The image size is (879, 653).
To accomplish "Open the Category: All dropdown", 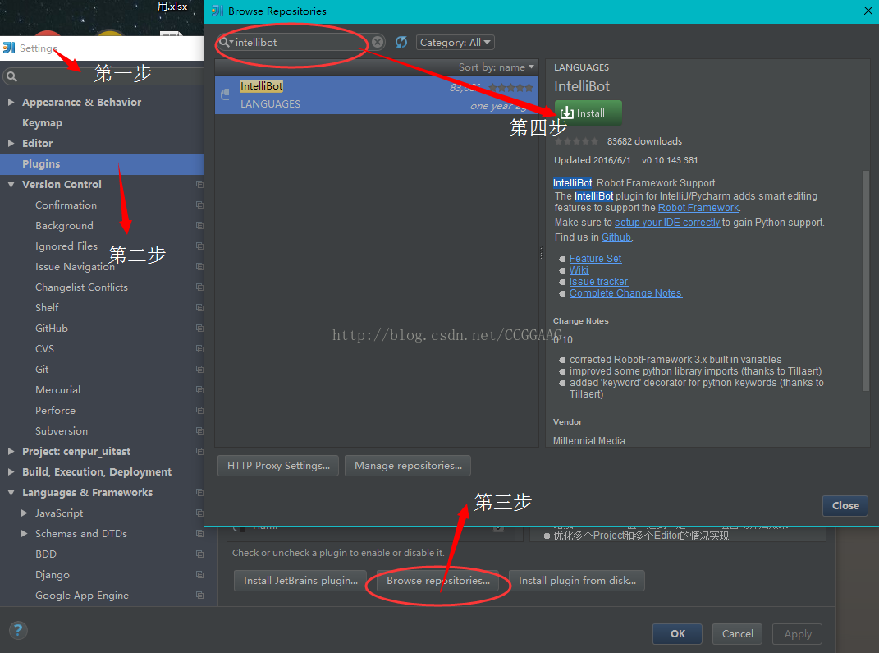I will pos(456,42).
